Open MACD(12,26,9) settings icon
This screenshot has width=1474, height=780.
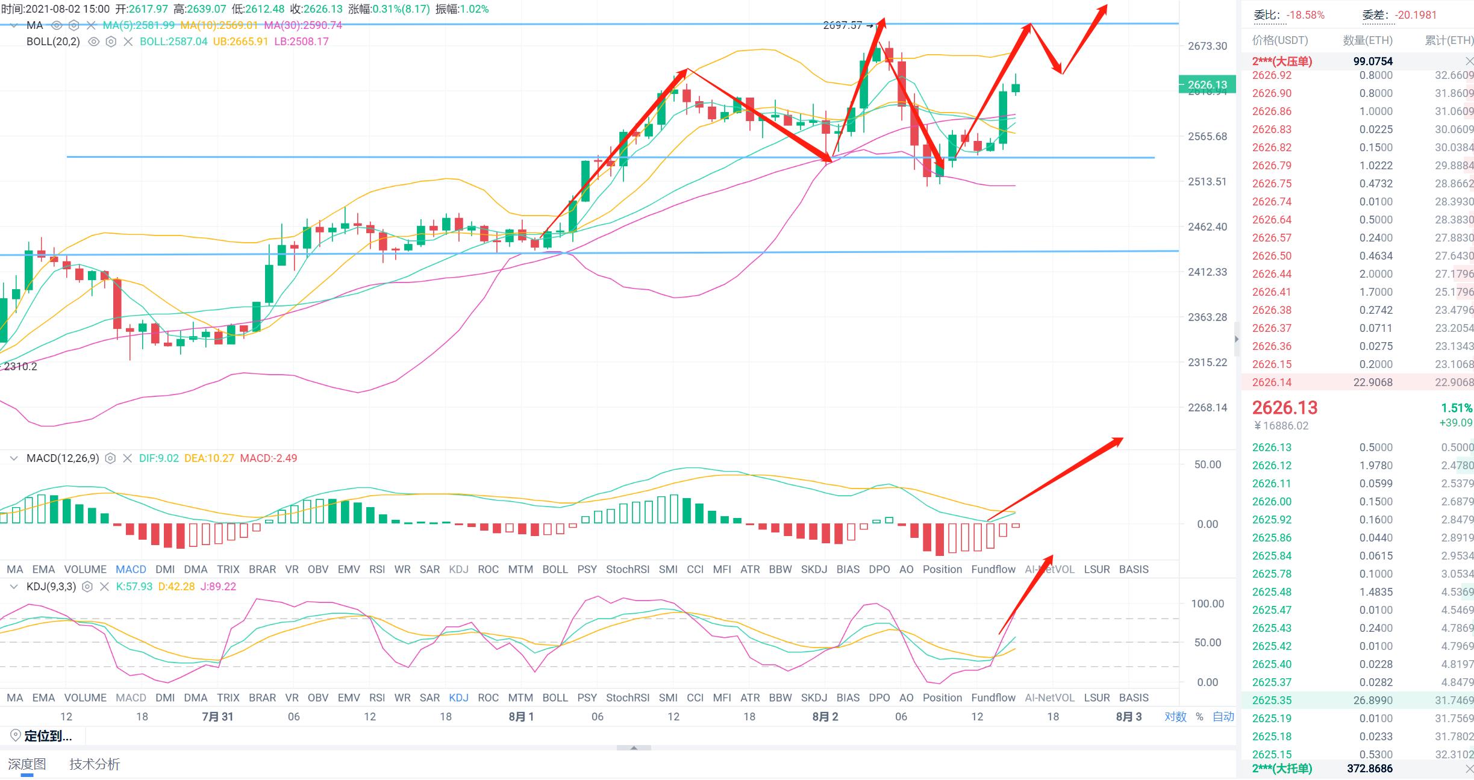click(110, 458)
